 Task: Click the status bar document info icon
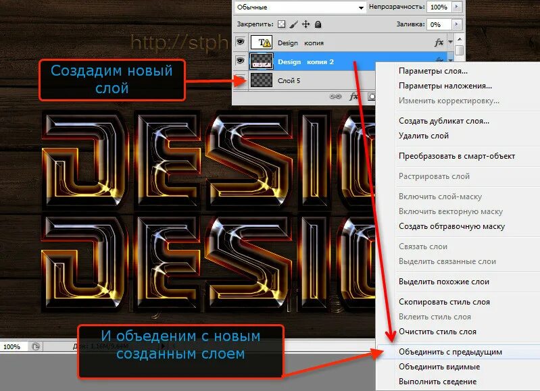click(x=35, y=346)
